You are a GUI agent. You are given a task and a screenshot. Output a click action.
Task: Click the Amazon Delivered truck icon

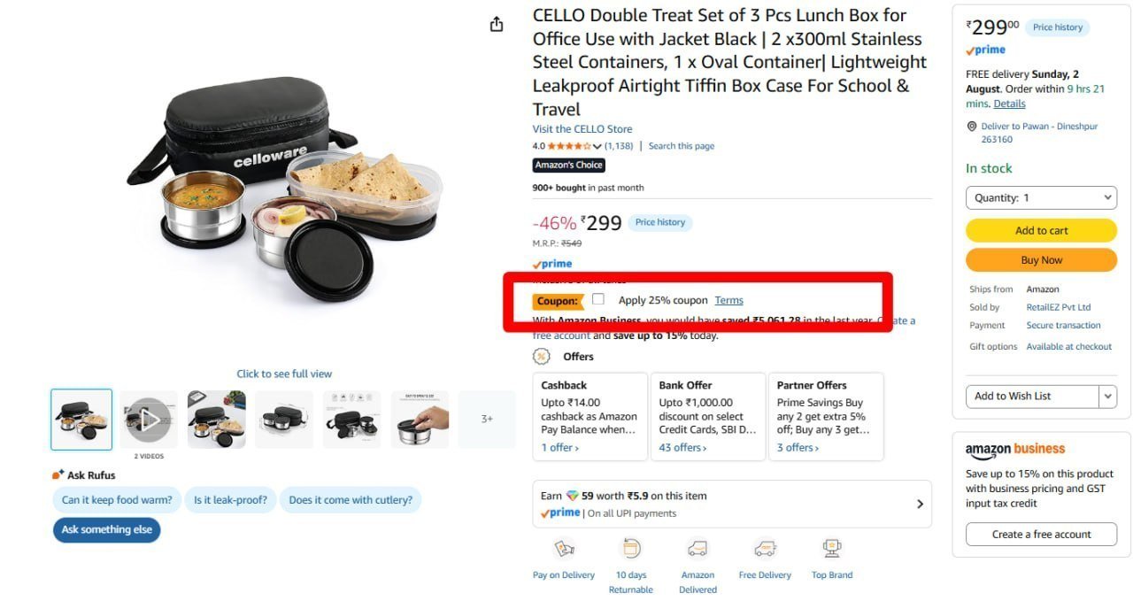point(698,549)
